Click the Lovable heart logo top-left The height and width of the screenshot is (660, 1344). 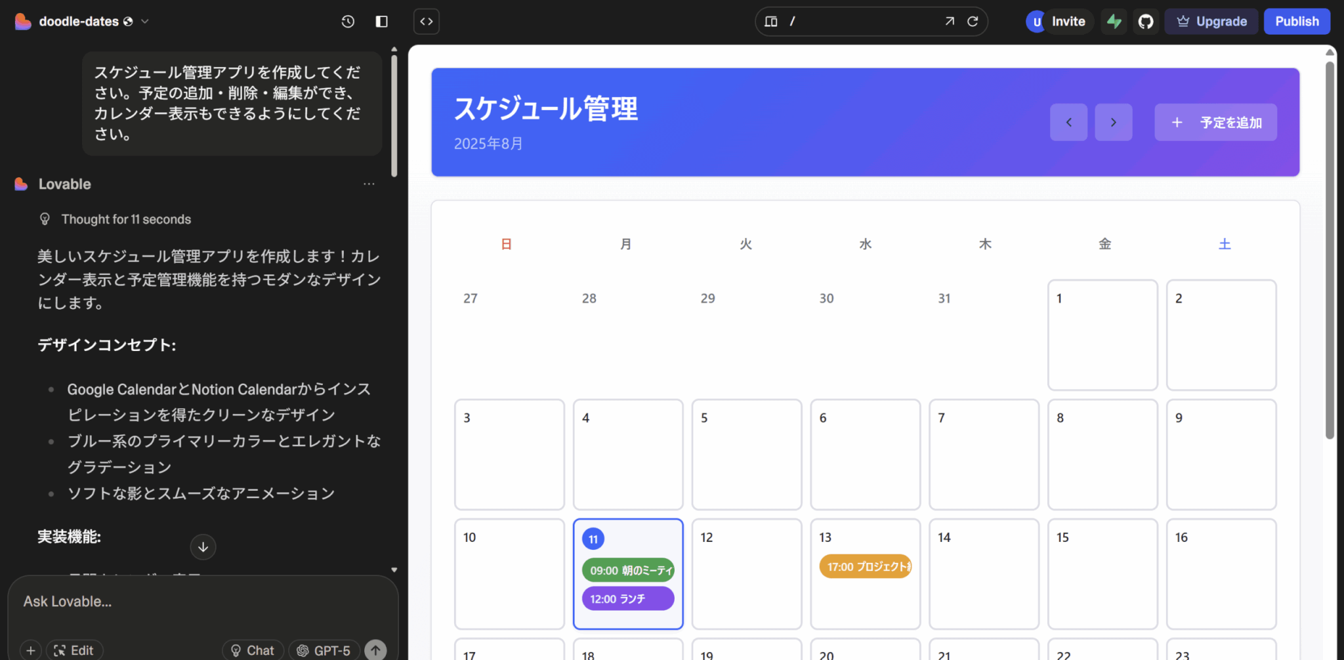coord(23,22)
